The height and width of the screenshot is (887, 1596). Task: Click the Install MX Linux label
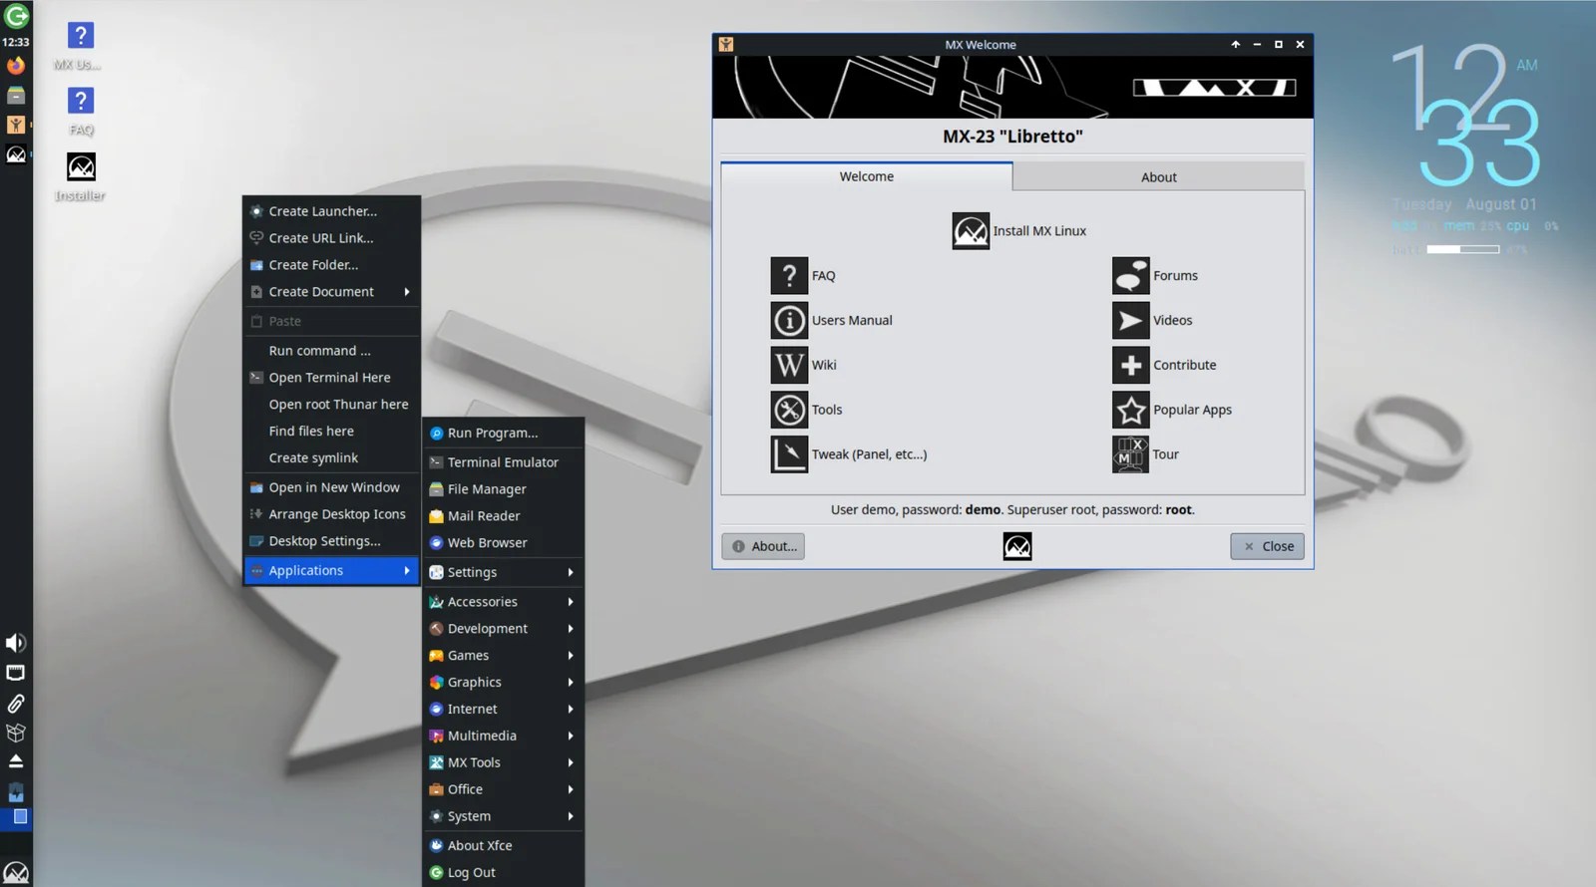[x=1039, y=231]
